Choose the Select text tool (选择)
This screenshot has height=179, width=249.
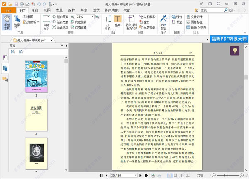tap(17, 22)
